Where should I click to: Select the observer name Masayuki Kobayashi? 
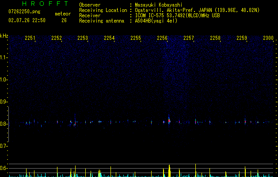pyautogui.click(x=159, y=5)
